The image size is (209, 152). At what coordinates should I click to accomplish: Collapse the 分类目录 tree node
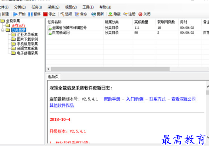[x=2, y=30]
